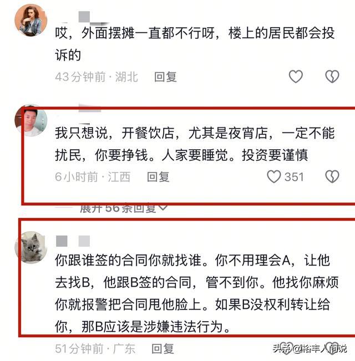Open the cat avatar profile from Guangdong
The image size is (355, 361).
[31, 247]
